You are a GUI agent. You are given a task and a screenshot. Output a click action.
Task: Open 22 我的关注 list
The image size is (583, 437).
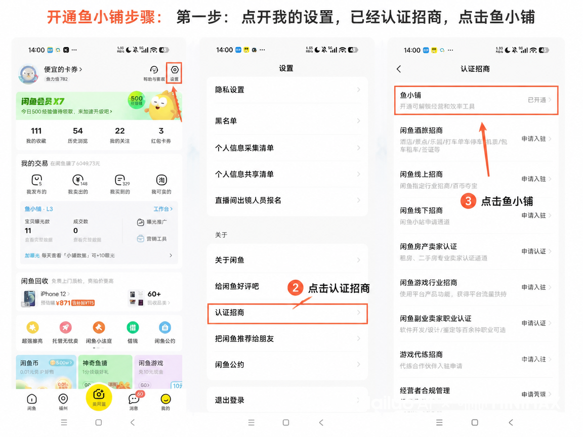tap(120, 135)
